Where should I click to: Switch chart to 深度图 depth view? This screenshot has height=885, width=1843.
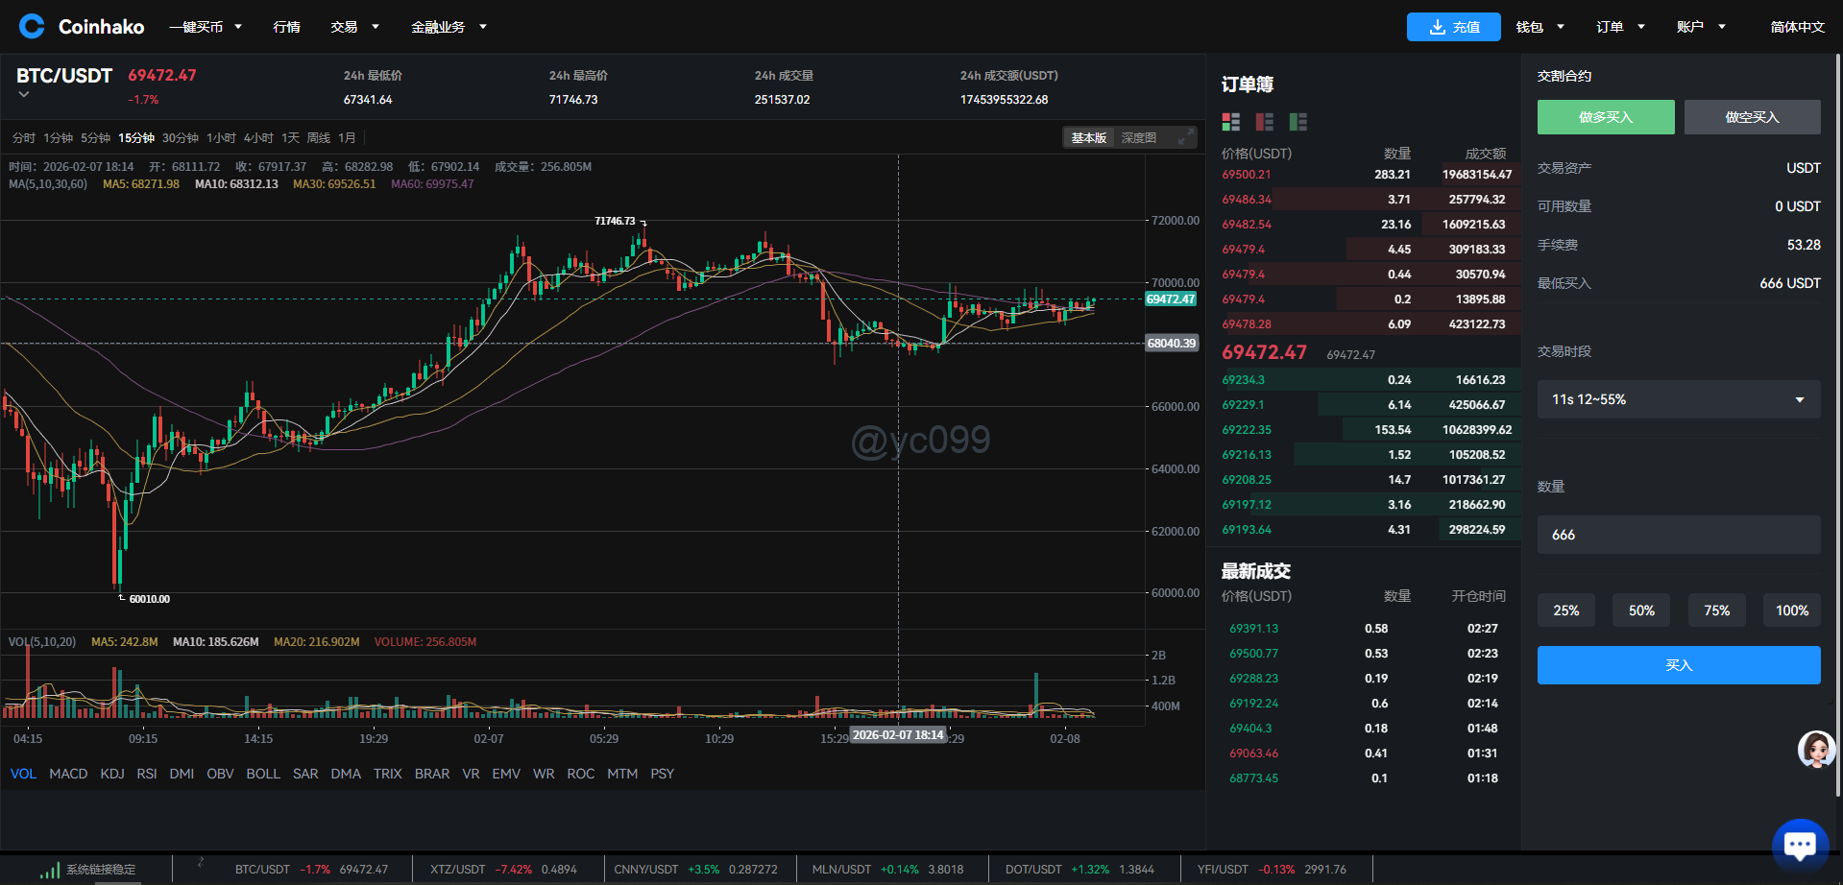1138,138
